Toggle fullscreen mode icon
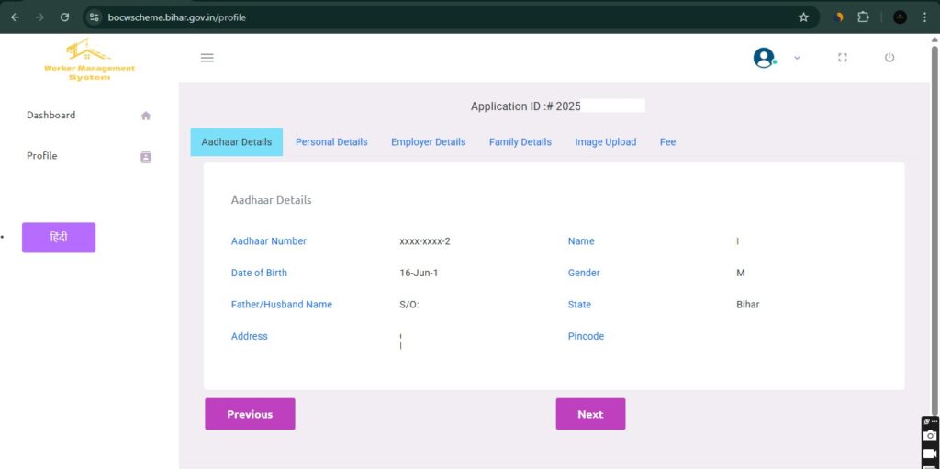 (x=843, y=58)
